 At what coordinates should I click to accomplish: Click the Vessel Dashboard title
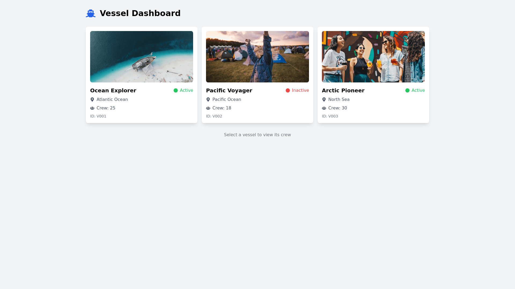tap(140, 13)
